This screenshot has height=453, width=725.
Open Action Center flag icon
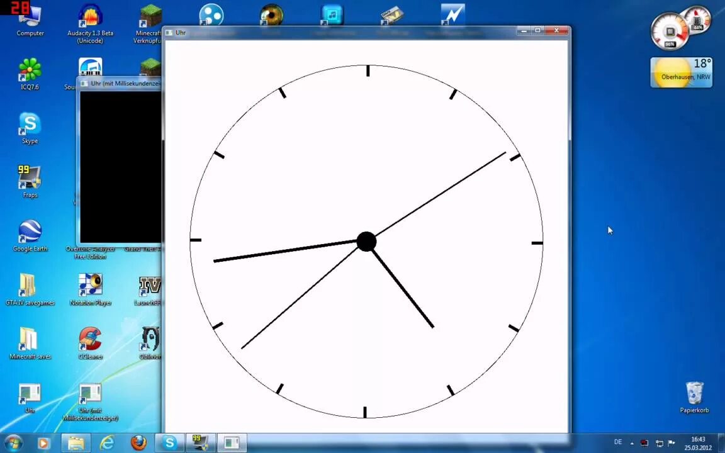tap(672, 443)
